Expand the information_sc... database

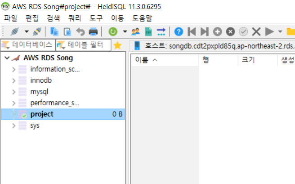(14, 69)
